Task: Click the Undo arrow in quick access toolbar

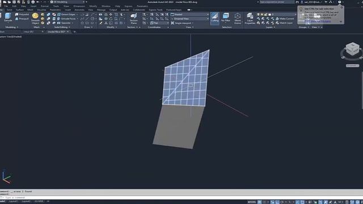Action: (38, 2)
